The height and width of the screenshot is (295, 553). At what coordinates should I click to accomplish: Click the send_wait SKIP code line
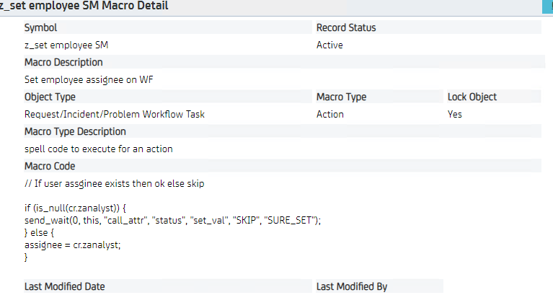point(172,221)
